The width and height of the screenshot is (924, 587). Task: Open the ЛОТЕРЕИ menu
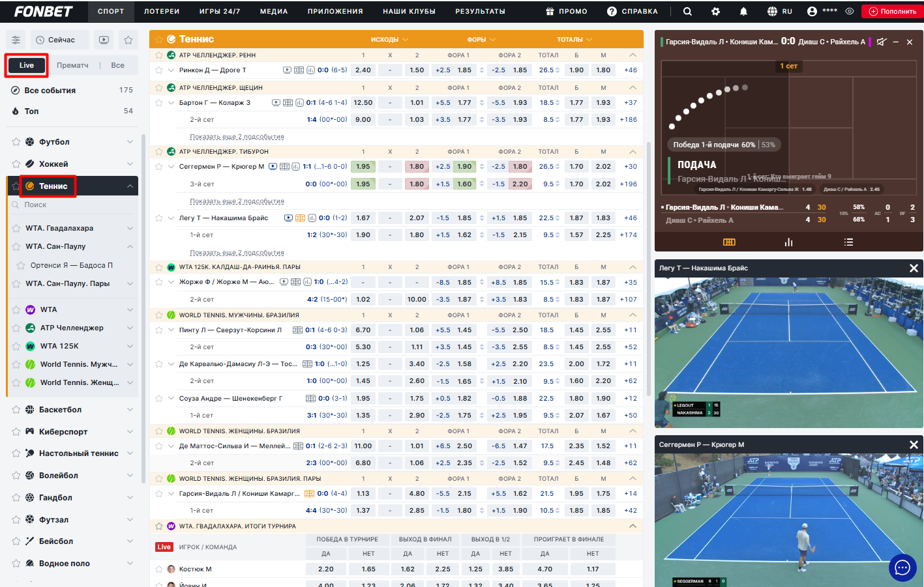coord(162,11)
